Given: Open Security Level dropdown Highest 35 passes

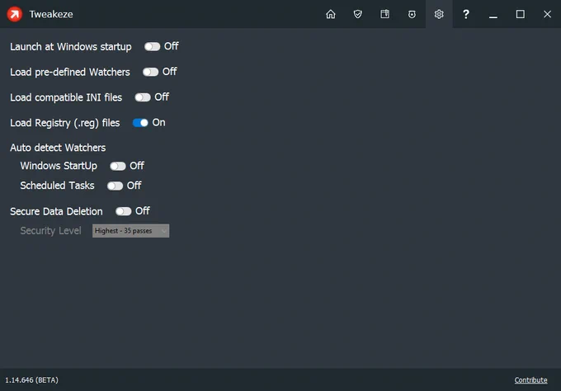Looking at the screenshot, I should tap(130, 231).
